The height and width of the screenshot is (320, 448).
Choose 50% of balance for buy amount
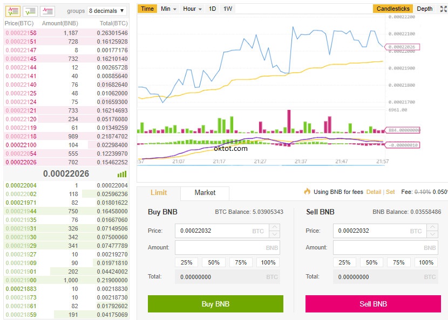tap(214, 262)
